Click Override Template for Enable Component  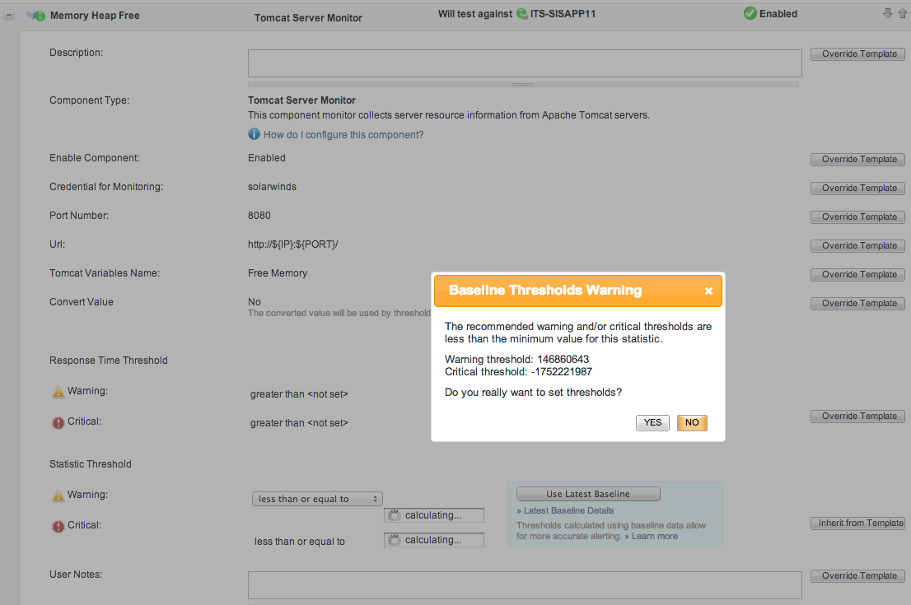(857, 159)
